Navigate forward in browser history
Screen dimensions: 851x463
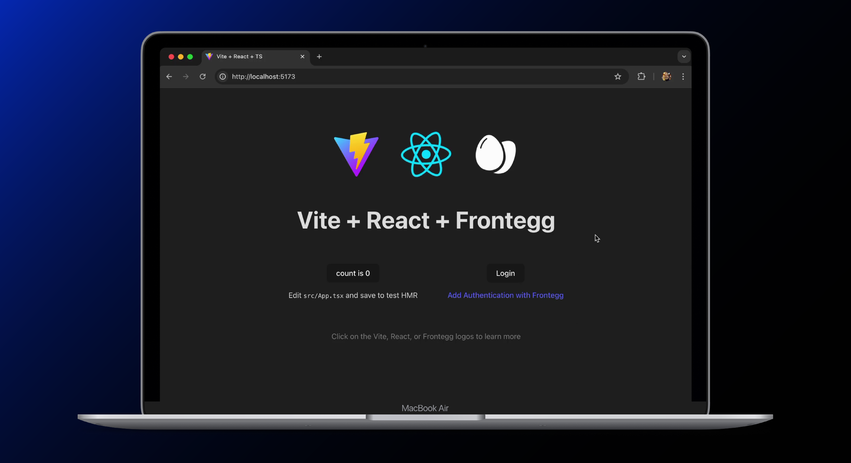[185, 76]
